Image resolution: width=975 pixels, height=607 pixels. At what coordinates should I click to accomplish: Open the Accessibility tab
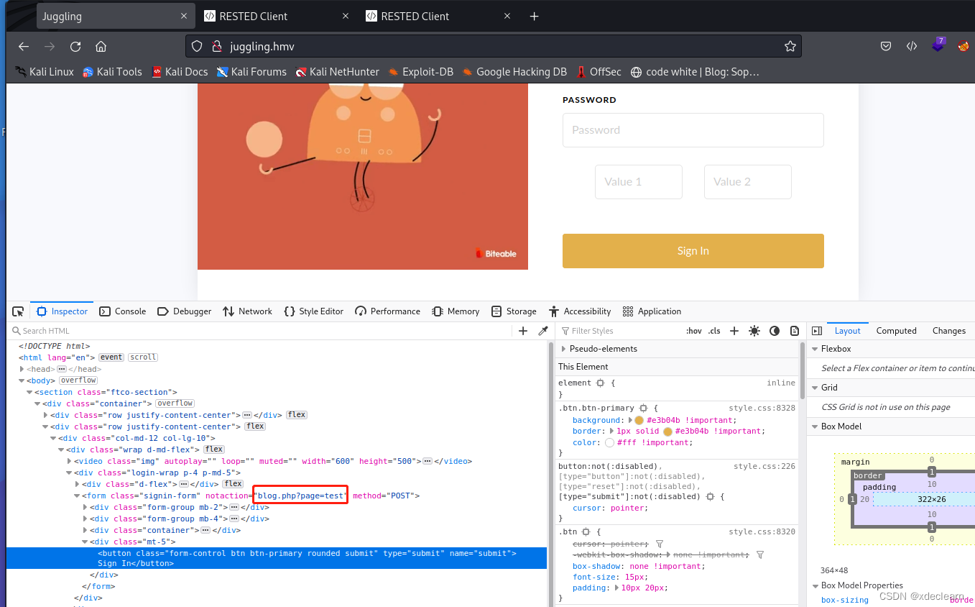(579, 311)
